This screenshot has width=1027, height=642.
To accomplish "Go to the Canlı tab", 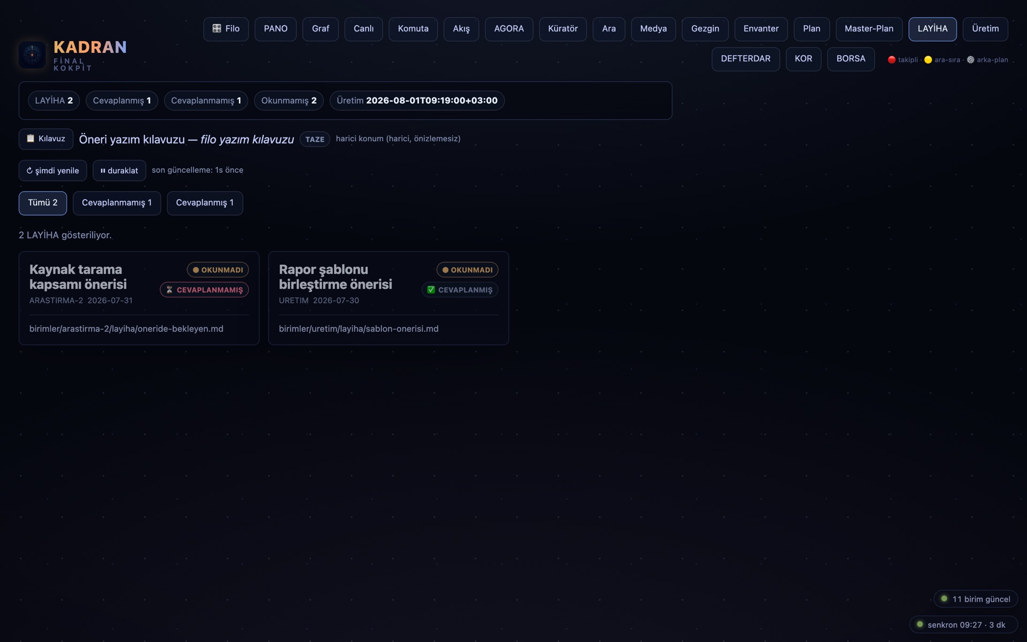I will click(364, 29).
